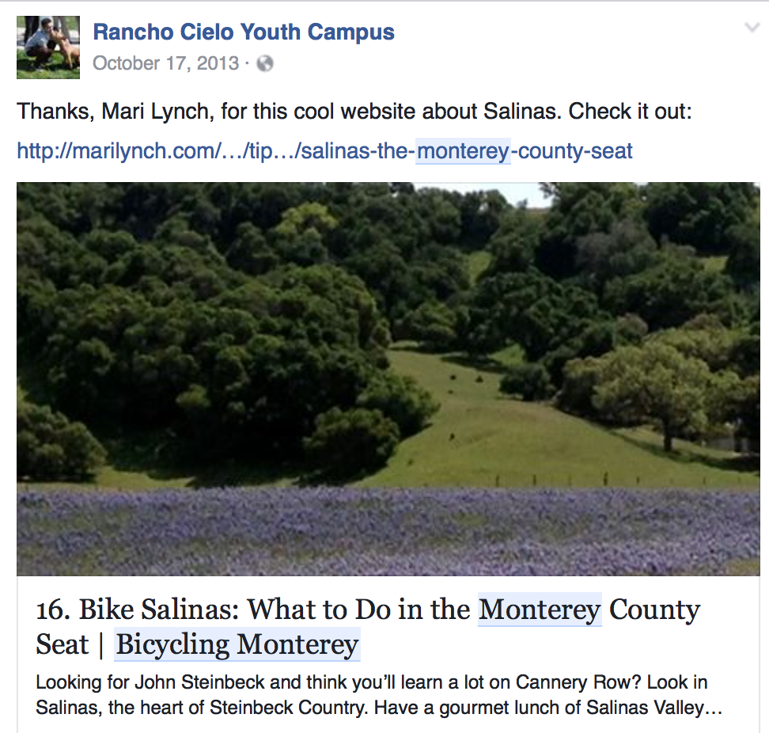Click "county-seat" at the URL's end

coord(574,150)
